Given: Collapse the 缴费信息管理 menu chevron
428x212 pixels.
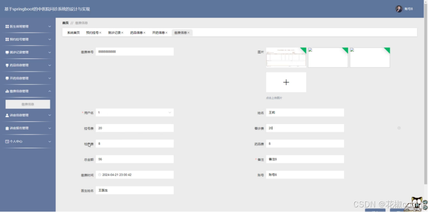Looking at the screenshot, I should [x=50, y=91].
